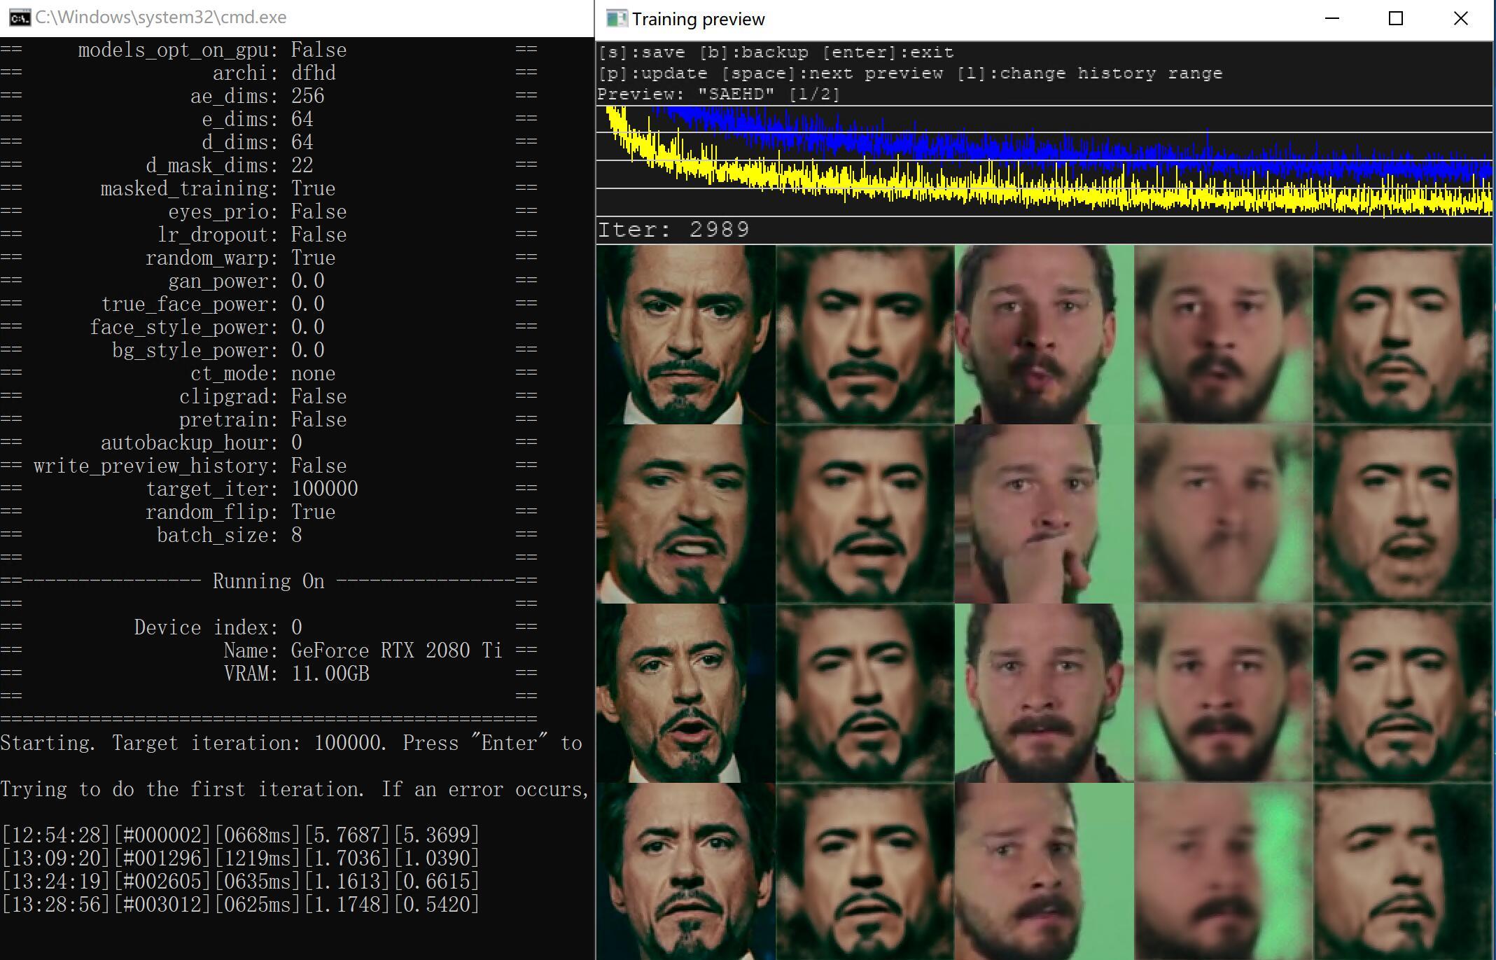Screen dimensions: 1496x960
Task: Click 'batch_size: 8' line in cmd
Action: pyautogui.click(x=229, y=535)
